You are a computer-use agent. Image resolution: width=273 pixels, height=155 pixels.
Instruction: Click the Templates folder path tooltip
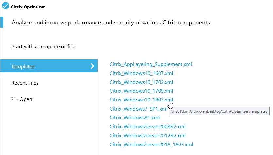pos(219,111)
